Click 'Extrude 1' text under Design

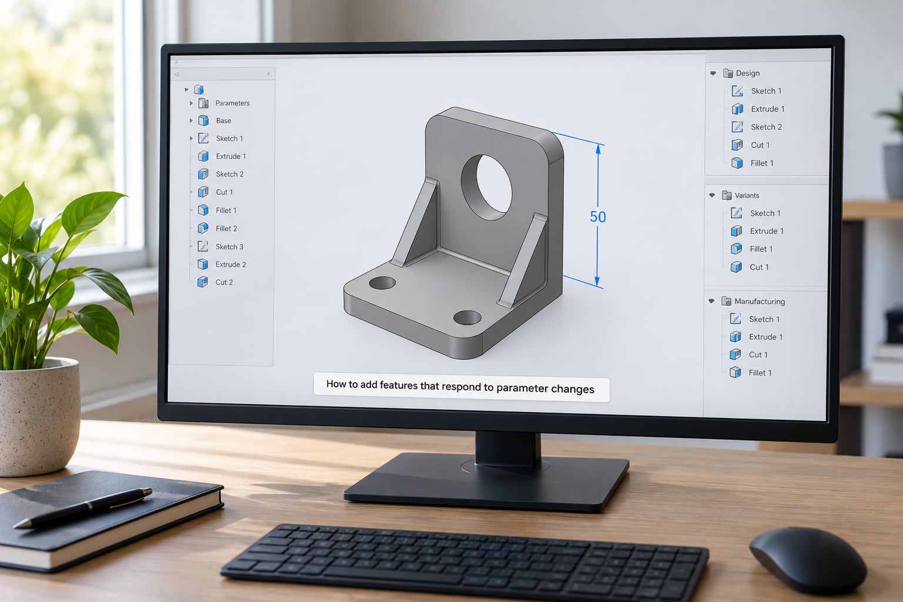click(x=768, y=109)
